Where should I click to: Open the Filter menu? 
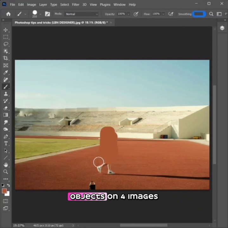click(76, 5)
